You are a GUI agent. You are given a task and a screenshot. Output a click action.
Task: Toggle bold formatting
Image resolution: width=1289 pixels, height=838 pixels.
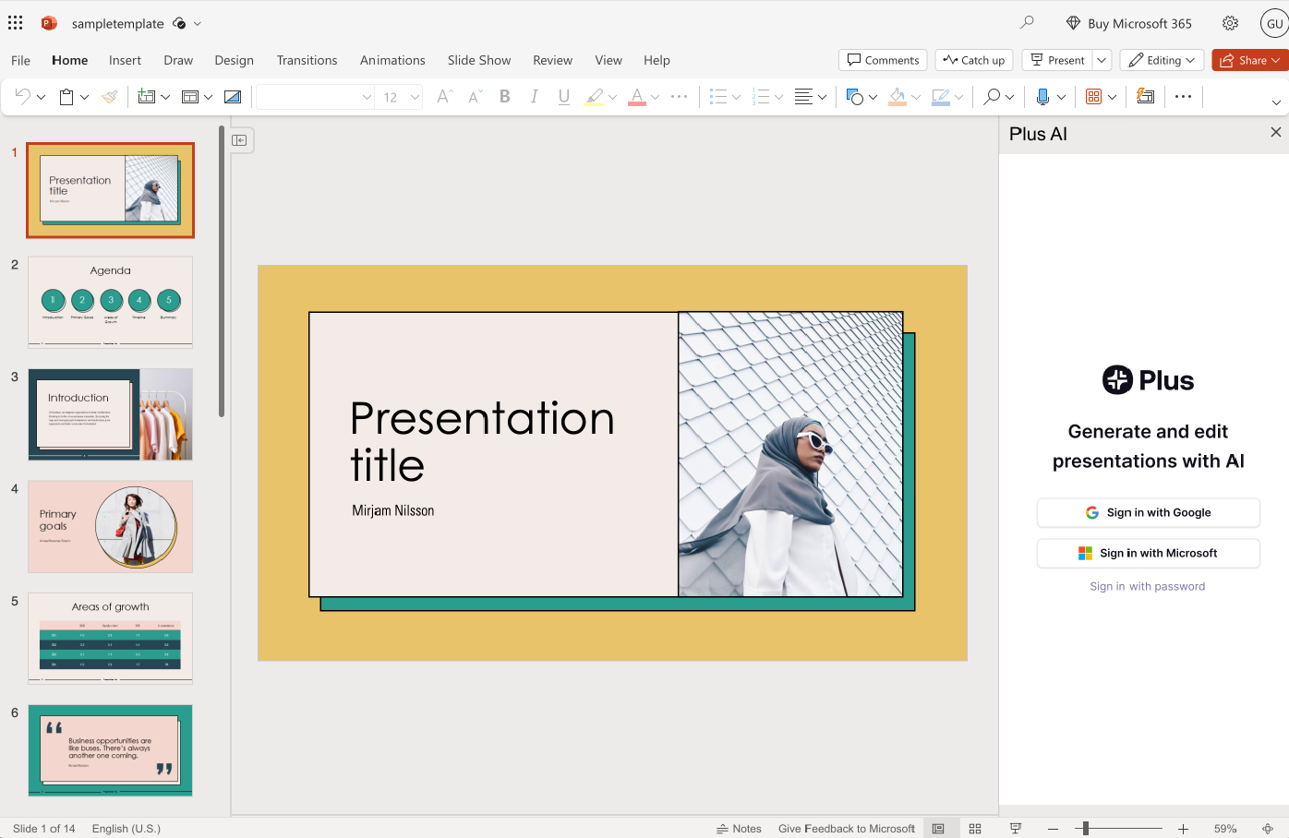click(x=504, y=96)
